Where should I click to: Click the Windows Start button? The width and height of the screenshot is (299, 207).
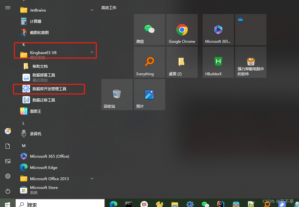[x=8, y=205]
